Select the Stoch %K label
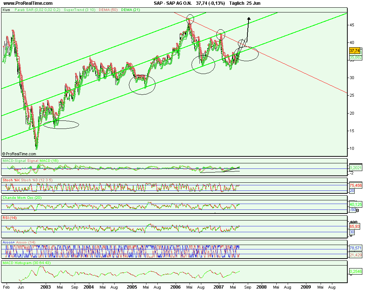Image resolution: width=366 pixels, height=293 pixels. point(11,180)
